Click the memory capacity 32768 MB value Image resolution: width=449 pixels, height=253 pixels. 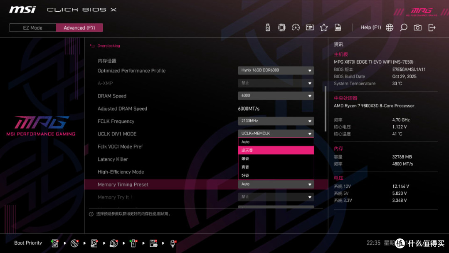(402, 157)
